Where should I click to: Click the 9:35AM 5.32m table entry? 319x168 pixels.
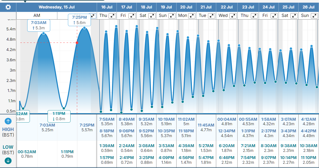coord(146,122)
